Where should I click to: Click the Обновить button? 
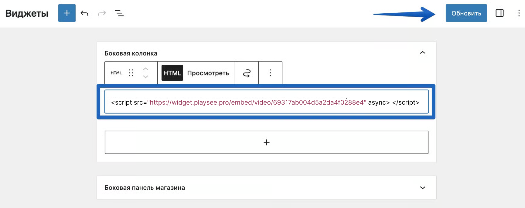tap(466, 13)
